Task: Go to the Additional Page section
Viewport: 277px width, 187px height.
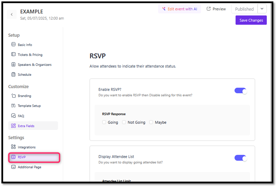Action: 29,167
